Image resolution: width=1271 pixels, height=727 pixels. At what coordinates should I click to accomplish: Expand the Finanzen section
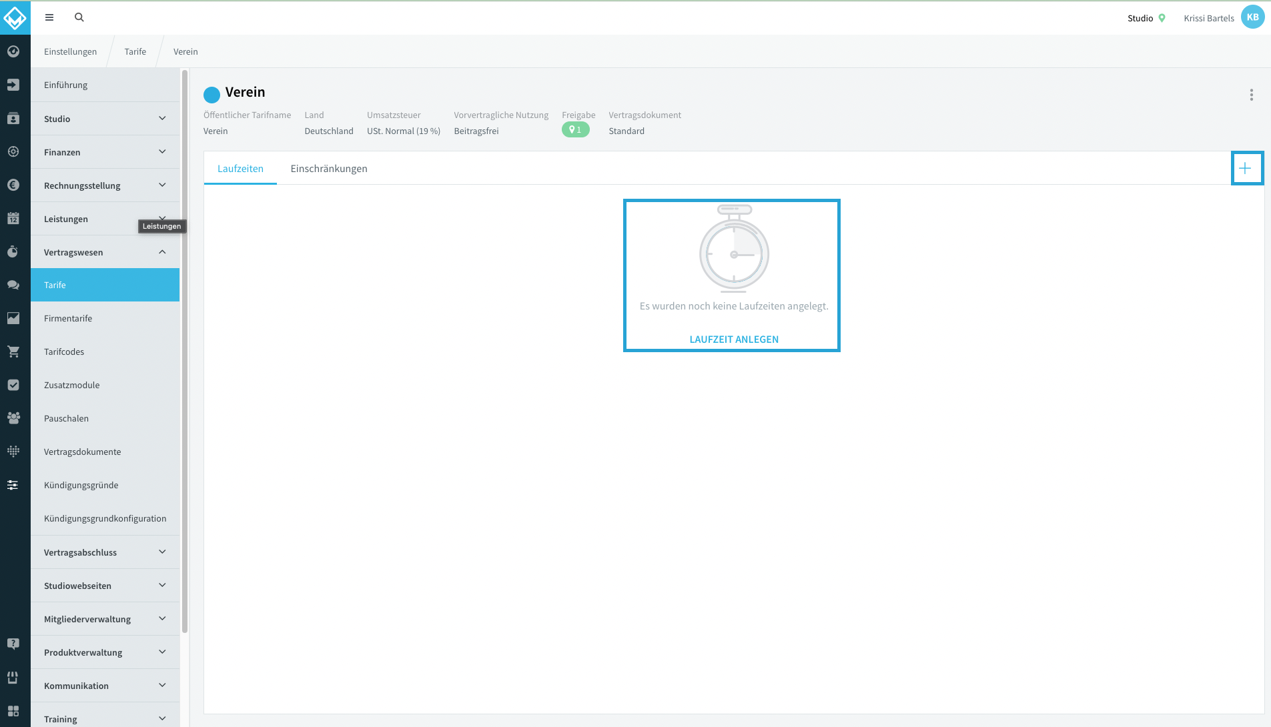pos(105,152)
